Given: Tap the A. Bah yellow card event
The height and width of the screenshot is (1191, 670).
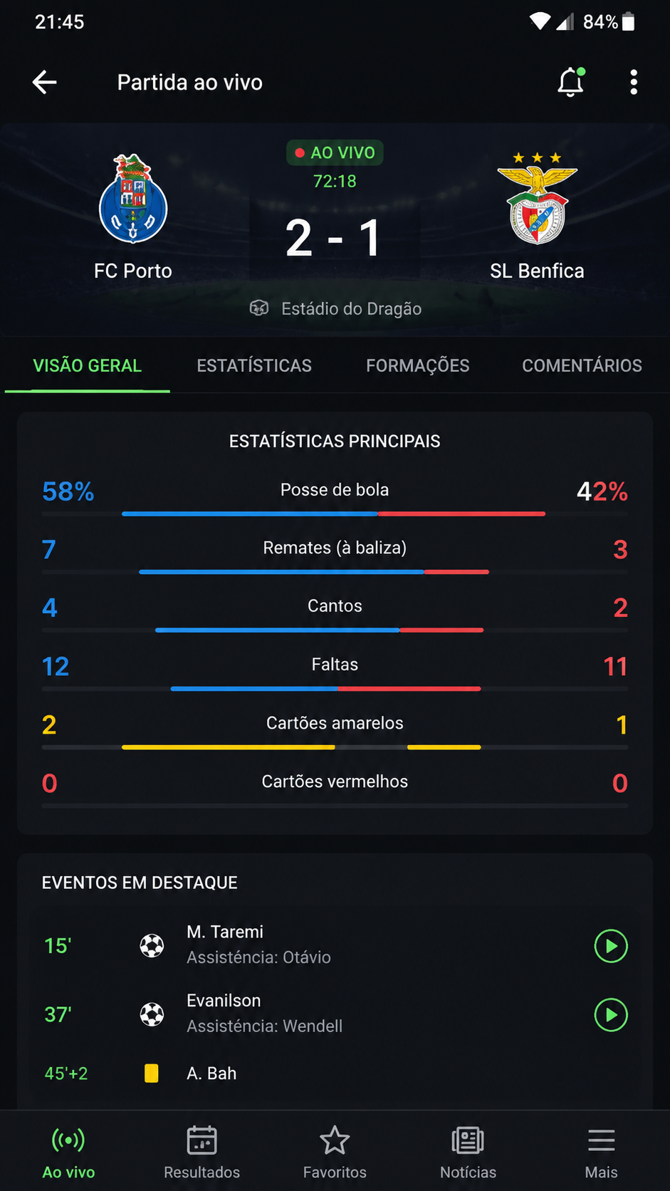Looking at the screenshot, I should coord(335,1073).
